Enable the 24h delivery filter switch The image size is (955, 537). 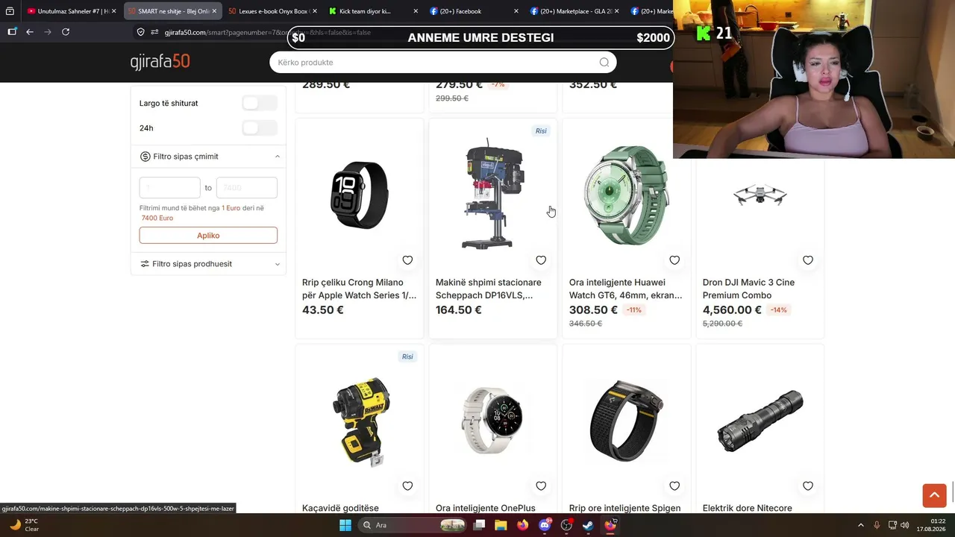pyautogui.click(x=260, y=128)
